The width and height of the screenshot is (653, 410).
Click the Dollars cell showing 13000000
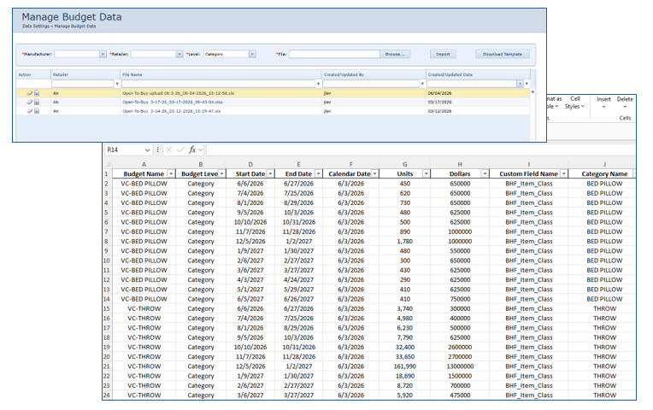[460, 366]
